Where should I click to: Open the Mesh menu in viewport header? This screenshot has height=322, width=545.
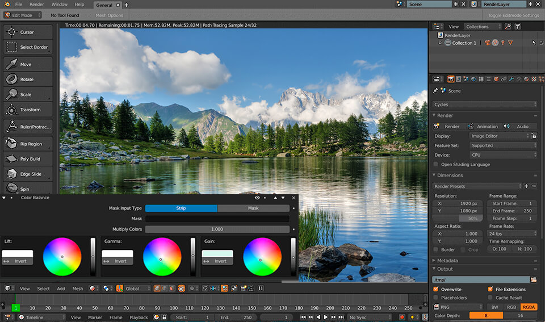pyautogui.click(x=78, y=288)
